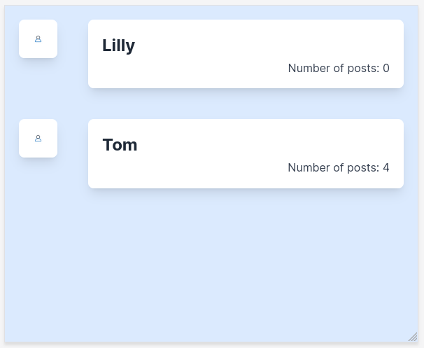Click Tom's "Number of posts: 4" text
The width and height of the screenshot is (424, 348).
(339, 167)
